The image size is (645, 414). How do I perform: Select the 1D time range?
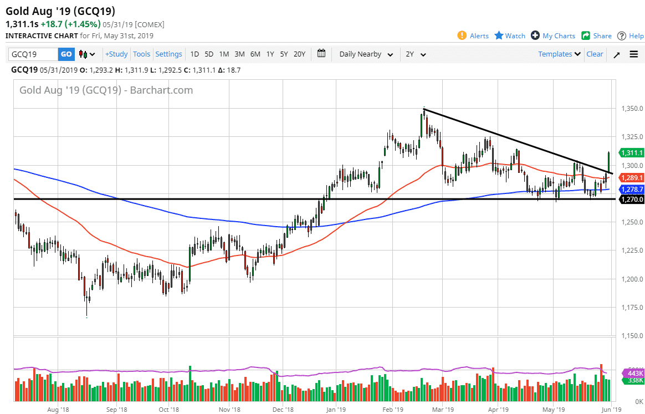coord(194,54)
